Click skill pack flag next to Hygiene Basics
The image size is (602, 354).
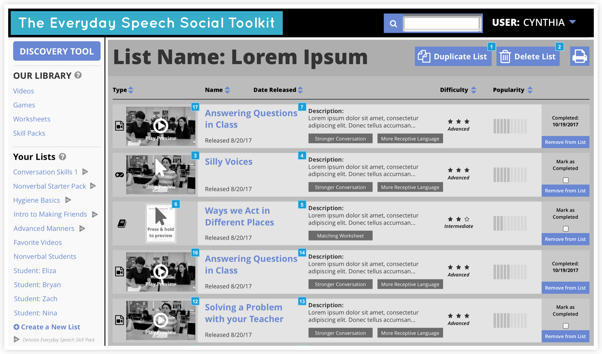(x=68, y=200)
